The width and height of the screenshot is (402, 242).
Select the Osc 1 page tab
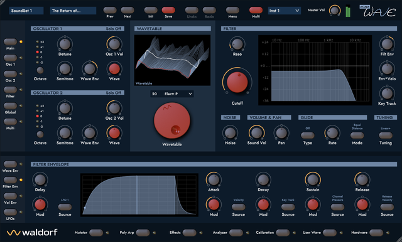(x=10, y=58)
